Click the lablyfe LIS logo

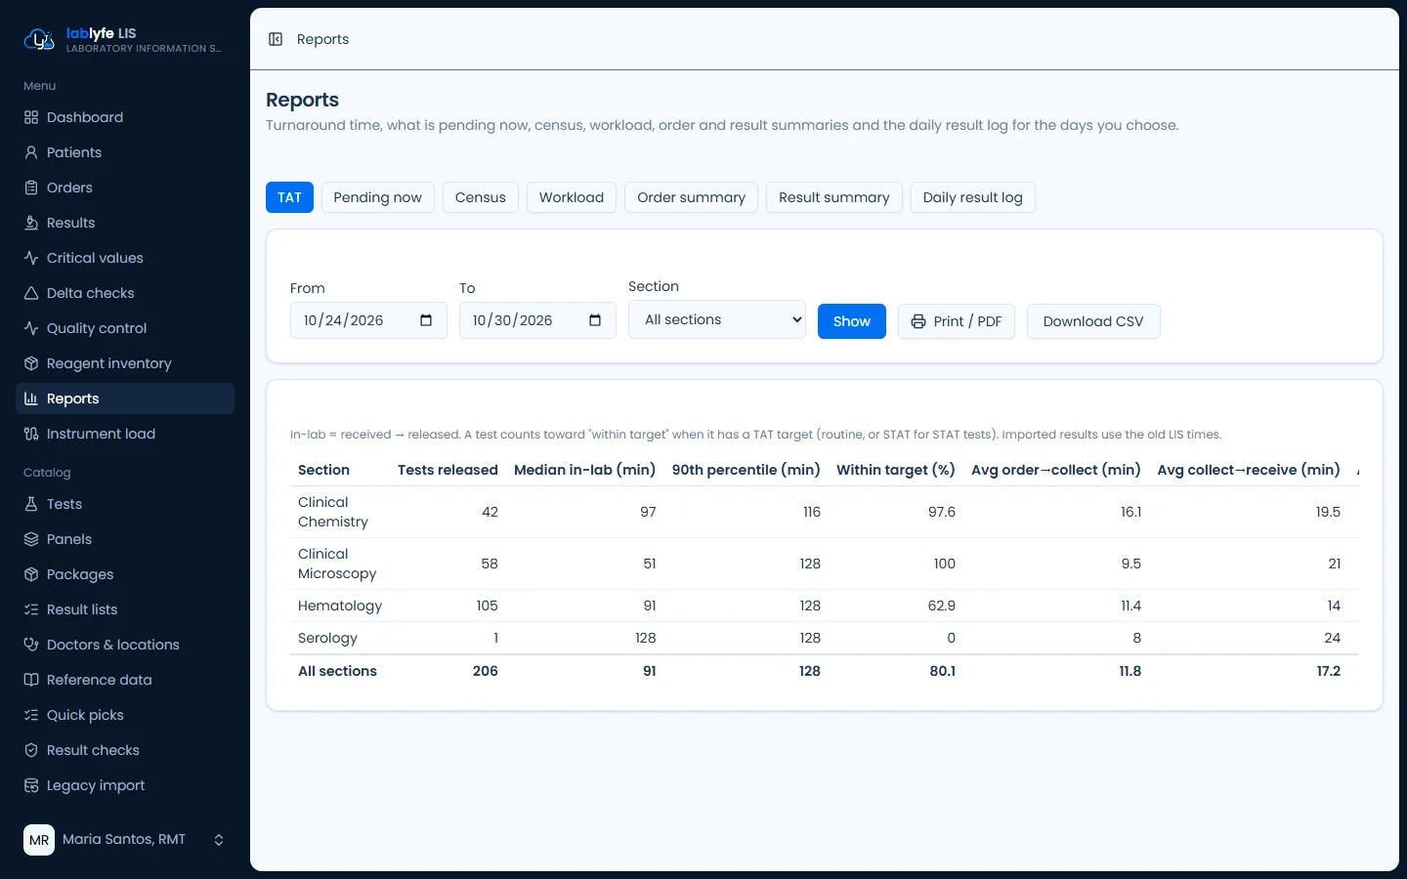(39, 39)
